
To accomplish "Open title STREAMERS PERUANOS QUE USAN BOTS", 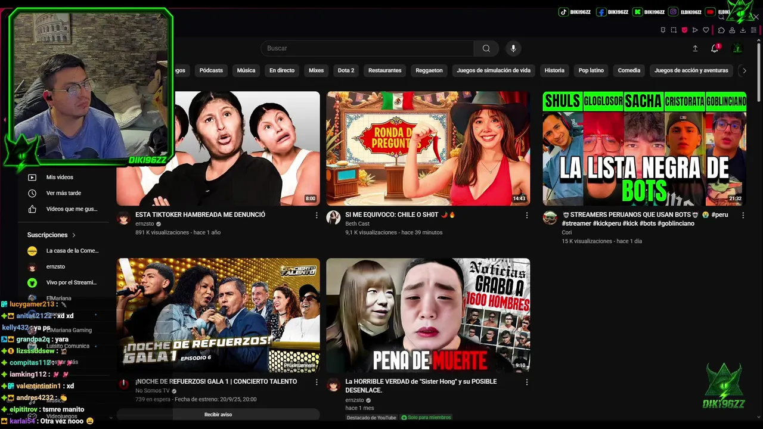I will point(645,219).
